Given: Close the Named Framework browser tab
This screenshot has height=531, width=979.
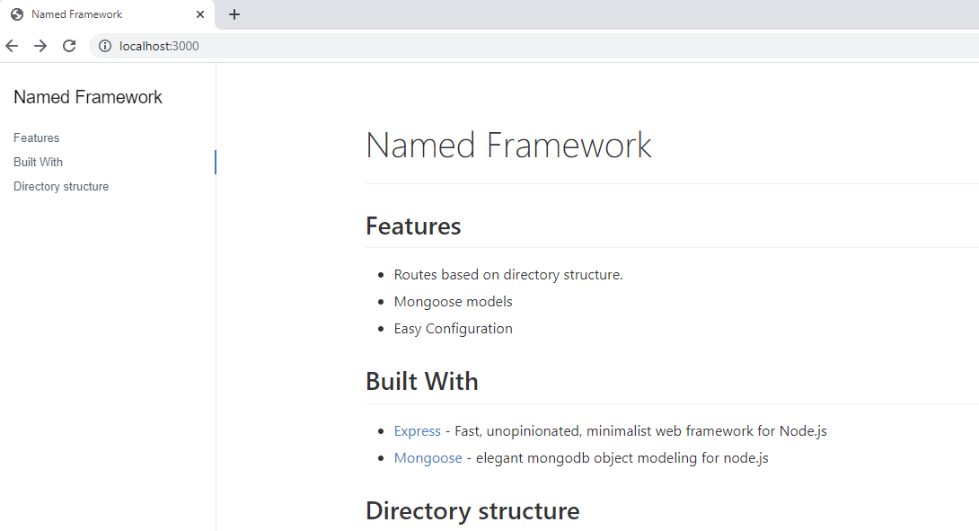Looking at the screenshot, I should [199, 14].
